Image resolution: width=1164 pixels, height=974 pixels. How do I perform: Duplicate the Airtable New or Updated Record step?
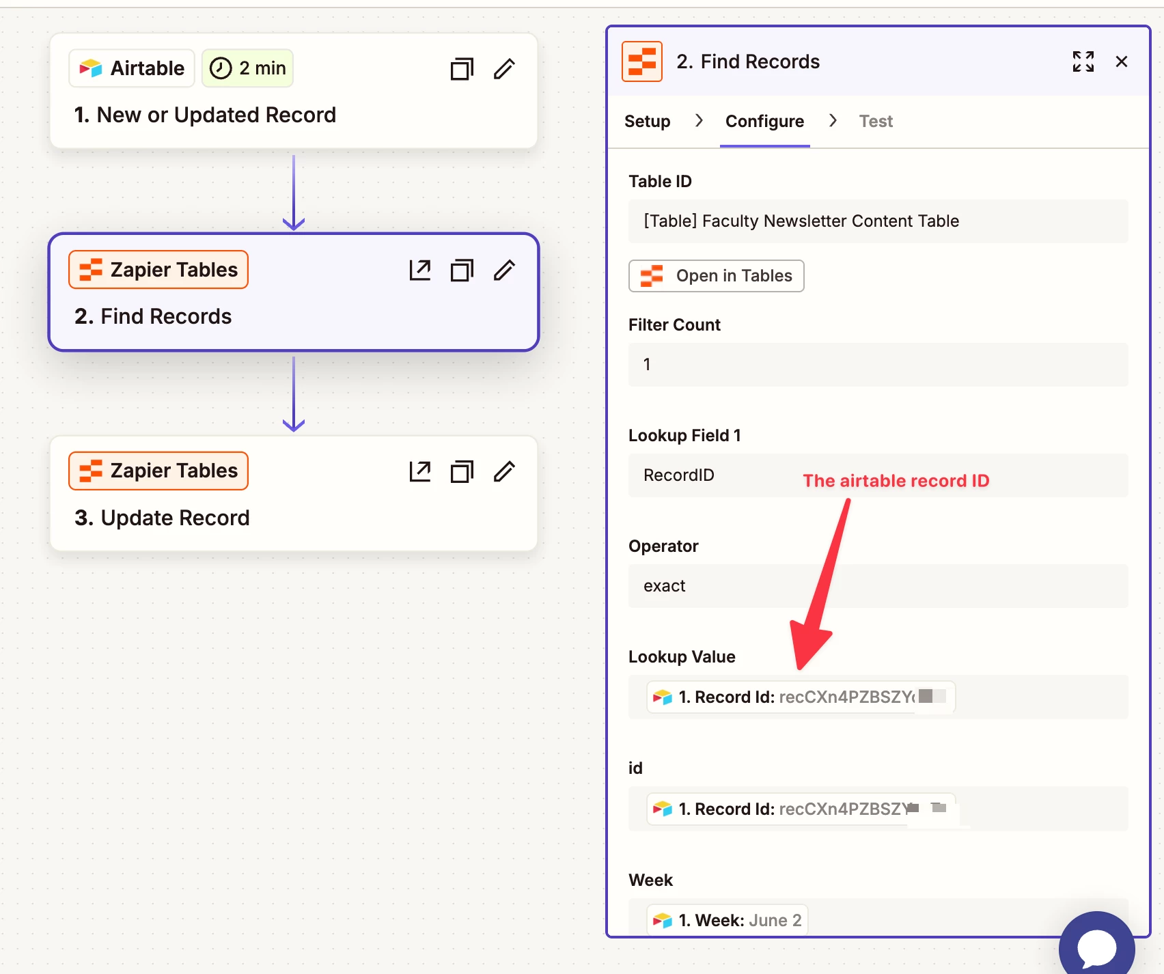(x=462, y=69)
